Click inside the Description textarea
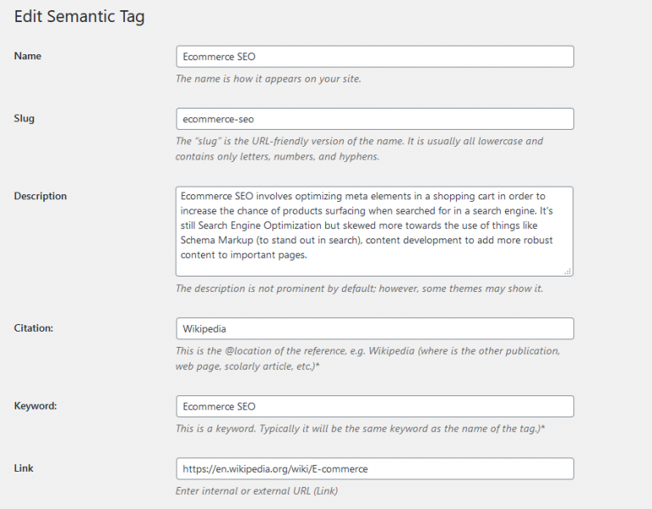The width and height of the screenshot is (652, 509). [374, 231]
